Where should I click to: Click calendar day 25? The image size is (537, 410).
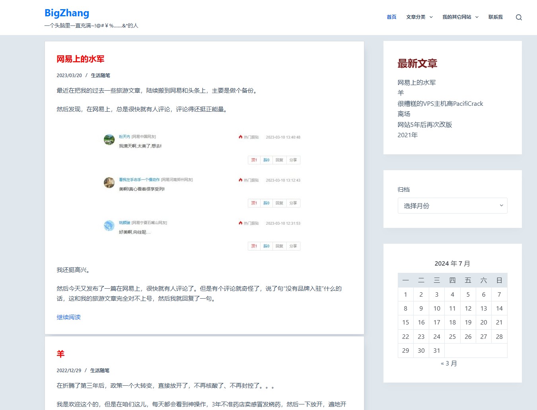tap(452, 336)
